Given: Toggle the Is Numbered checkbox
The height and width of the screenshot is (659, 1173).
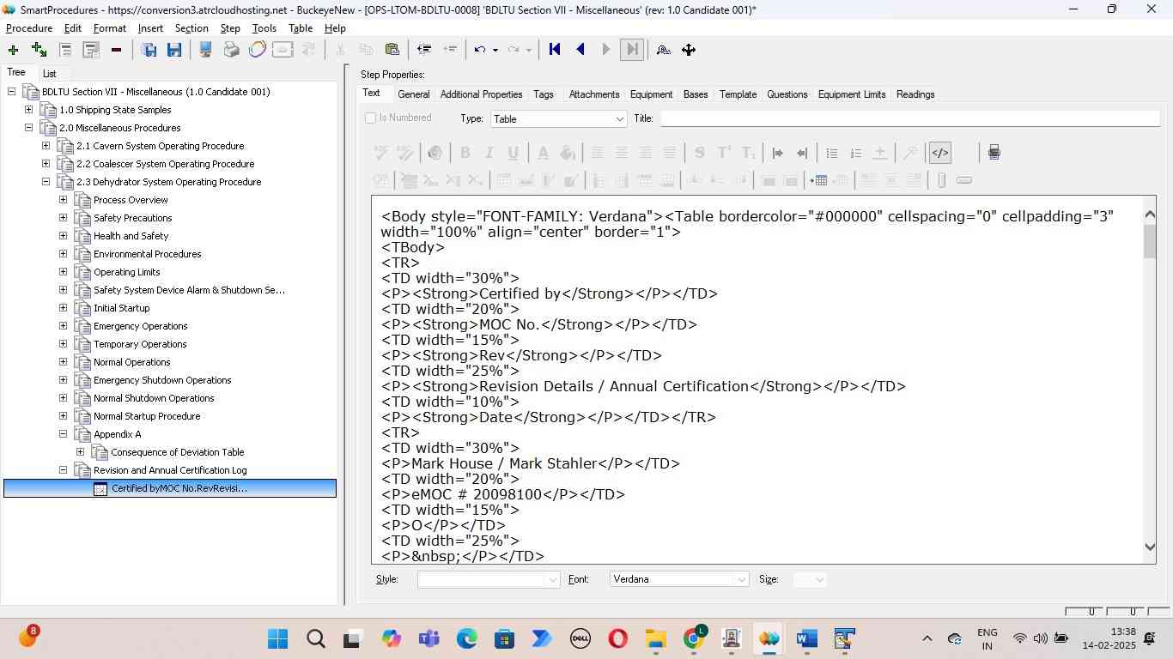Looking at the screenshot, I should click(x=371, y=118).
